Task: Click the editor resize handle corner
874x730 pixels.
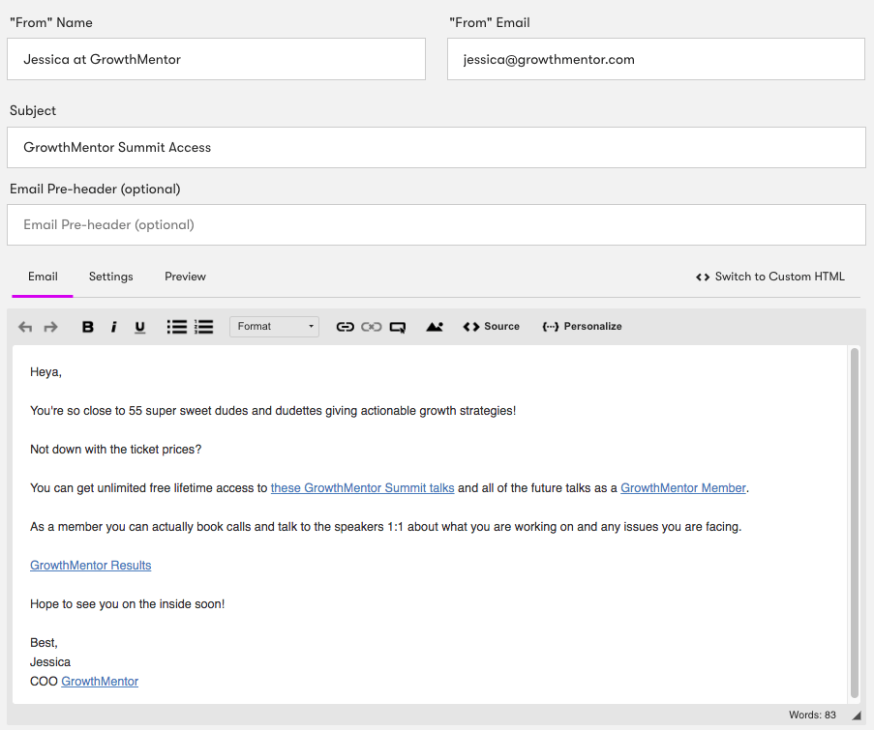Action: [x=857, y=715]
